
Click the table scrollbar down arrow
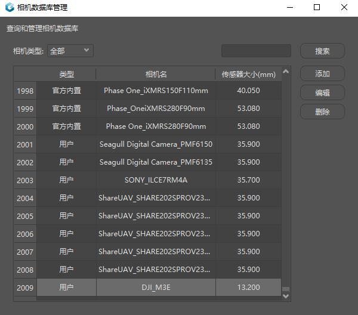click(x=286, y=297)
